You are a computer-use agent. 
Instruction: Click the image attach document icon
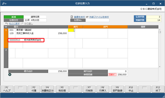click(x=72, y=17)
